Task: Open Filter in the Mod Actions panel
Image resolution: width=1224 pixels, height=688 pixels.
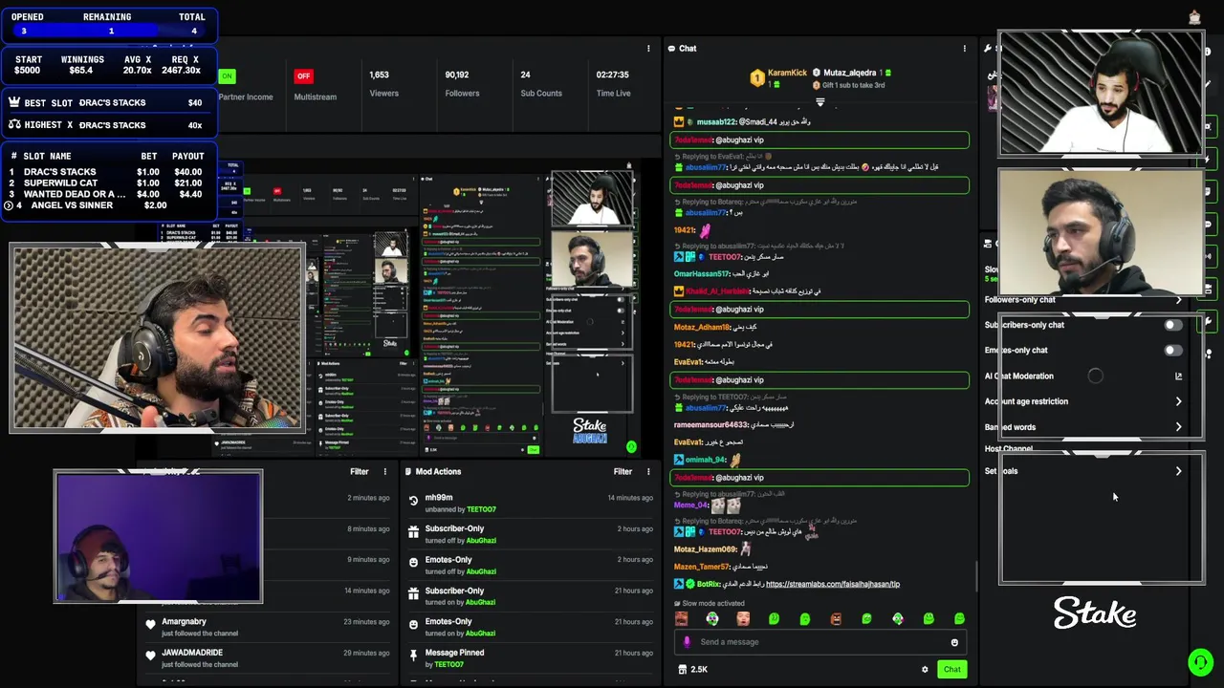Action: tap(623, 471)
